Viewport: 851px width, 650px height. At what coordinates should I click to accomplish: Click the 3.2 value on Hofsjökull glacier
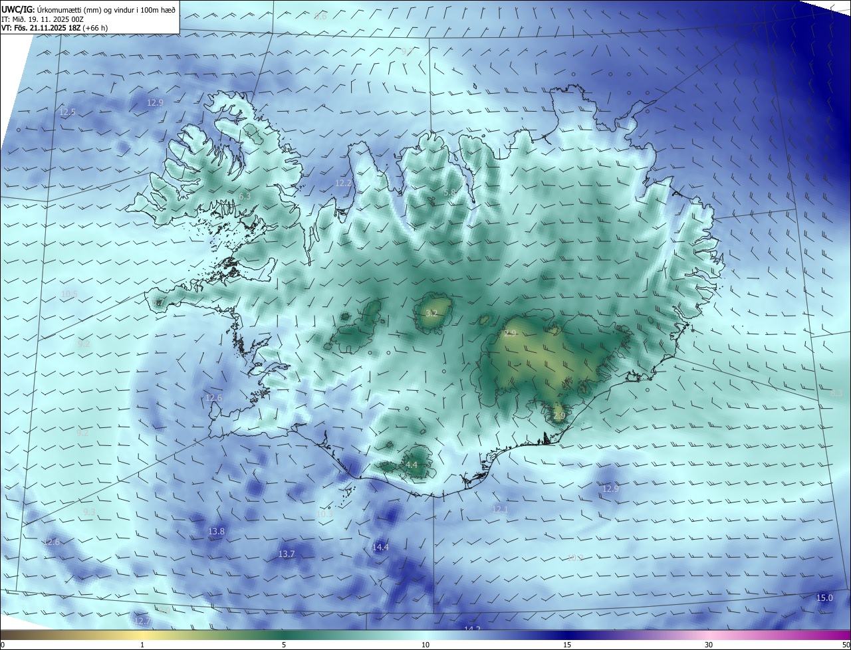point(431,313)
